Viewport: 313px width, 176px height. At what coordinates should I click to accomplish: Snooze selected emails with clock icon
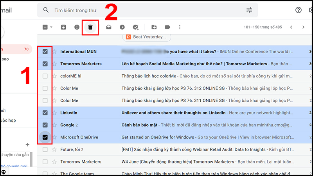click(x=122, y=27)
